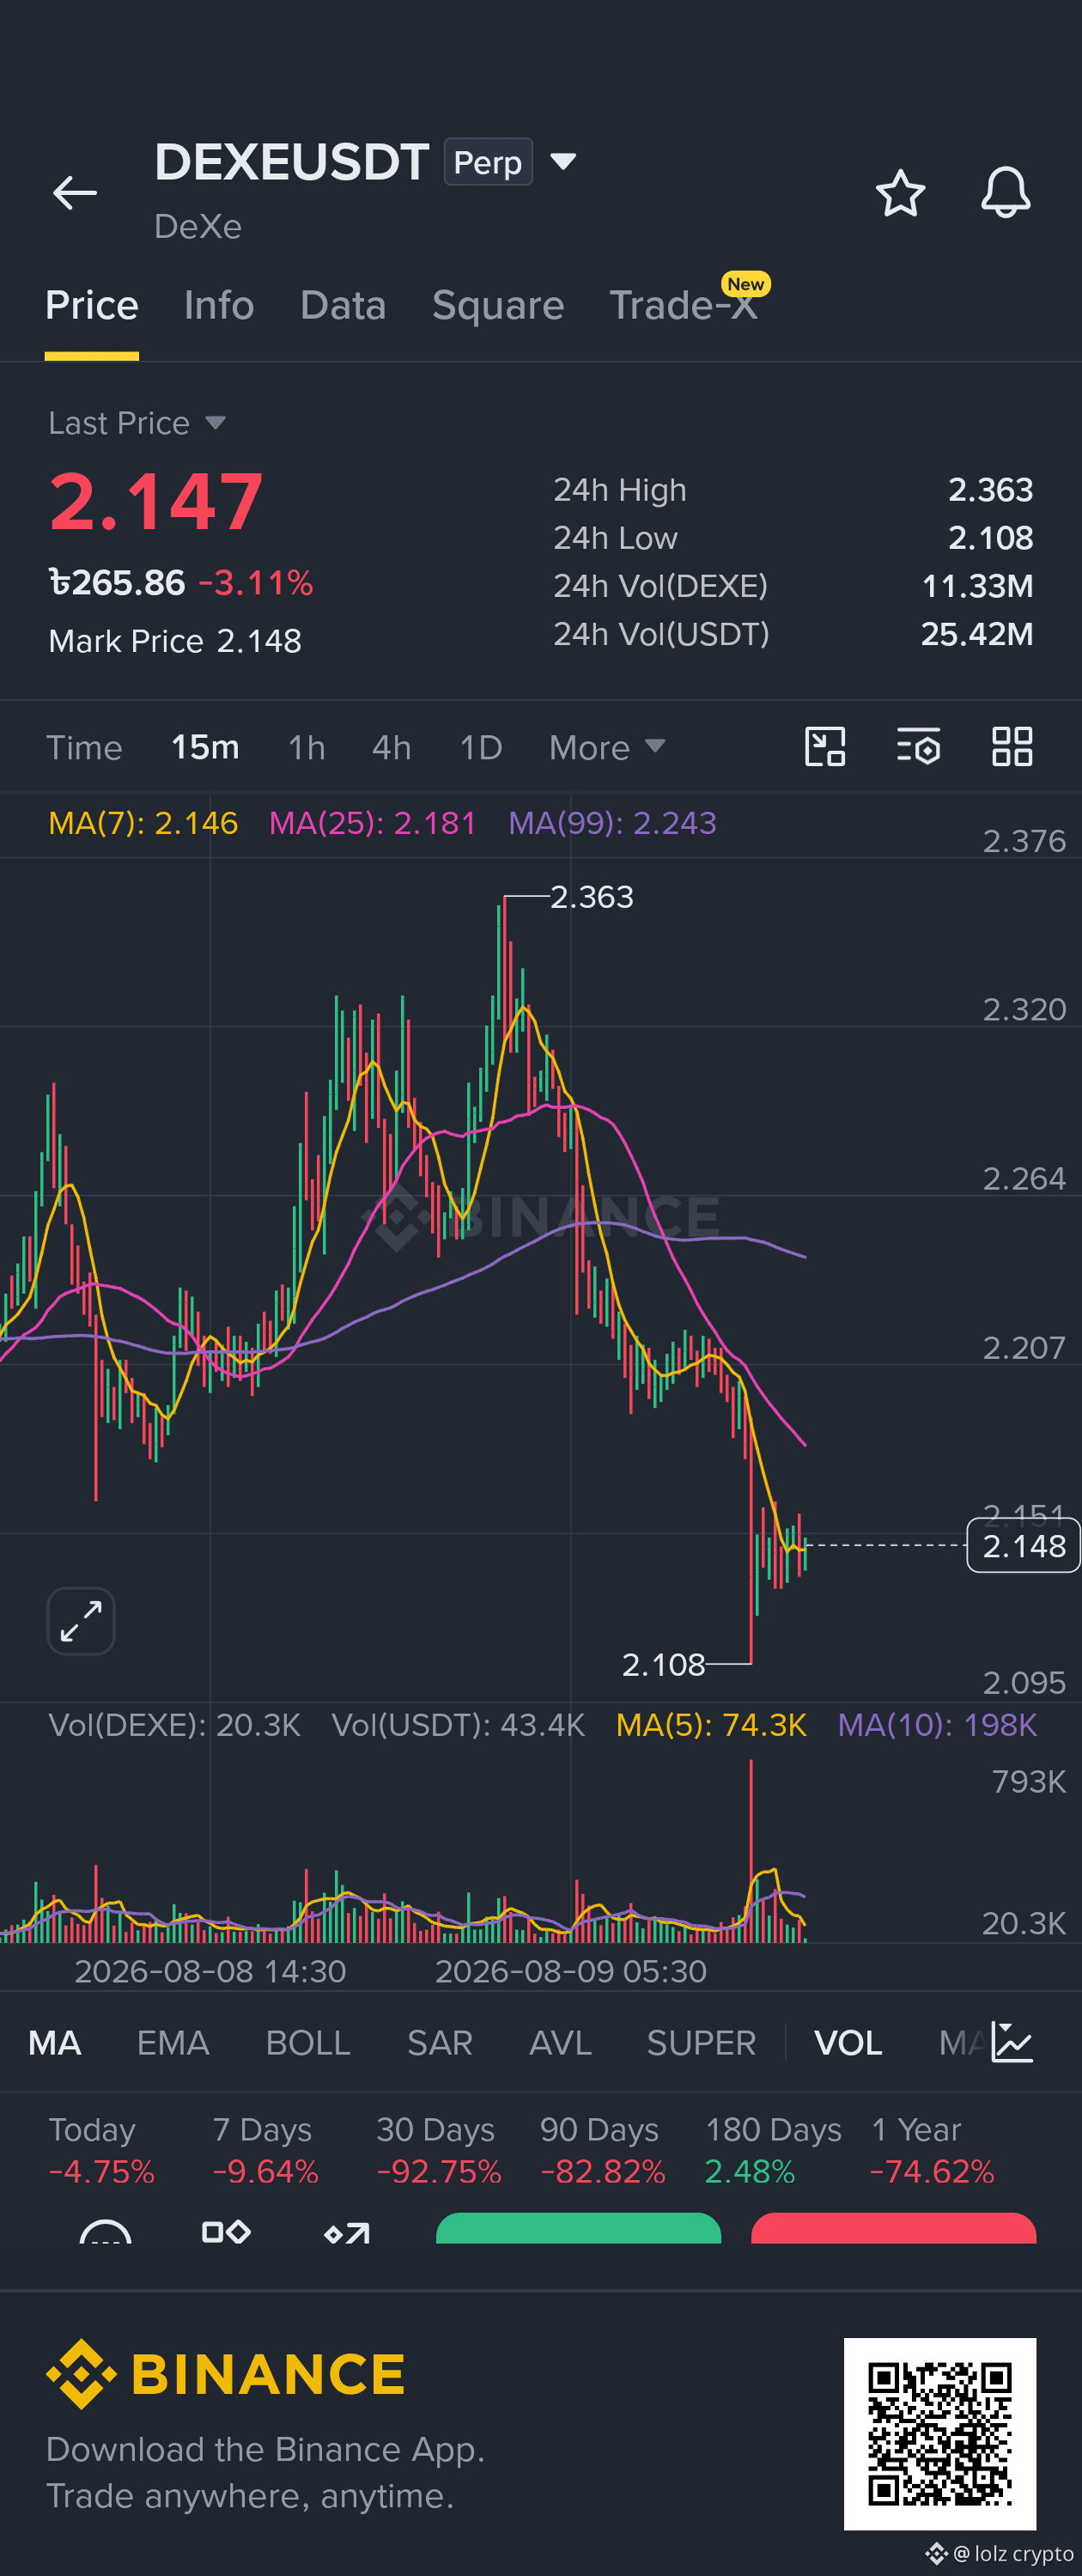Image resolution: width=1082 pixels, height=2576 pixels.
Task: Tap the volume MA(5): 74.3K readout
Action: (711, 1725)
